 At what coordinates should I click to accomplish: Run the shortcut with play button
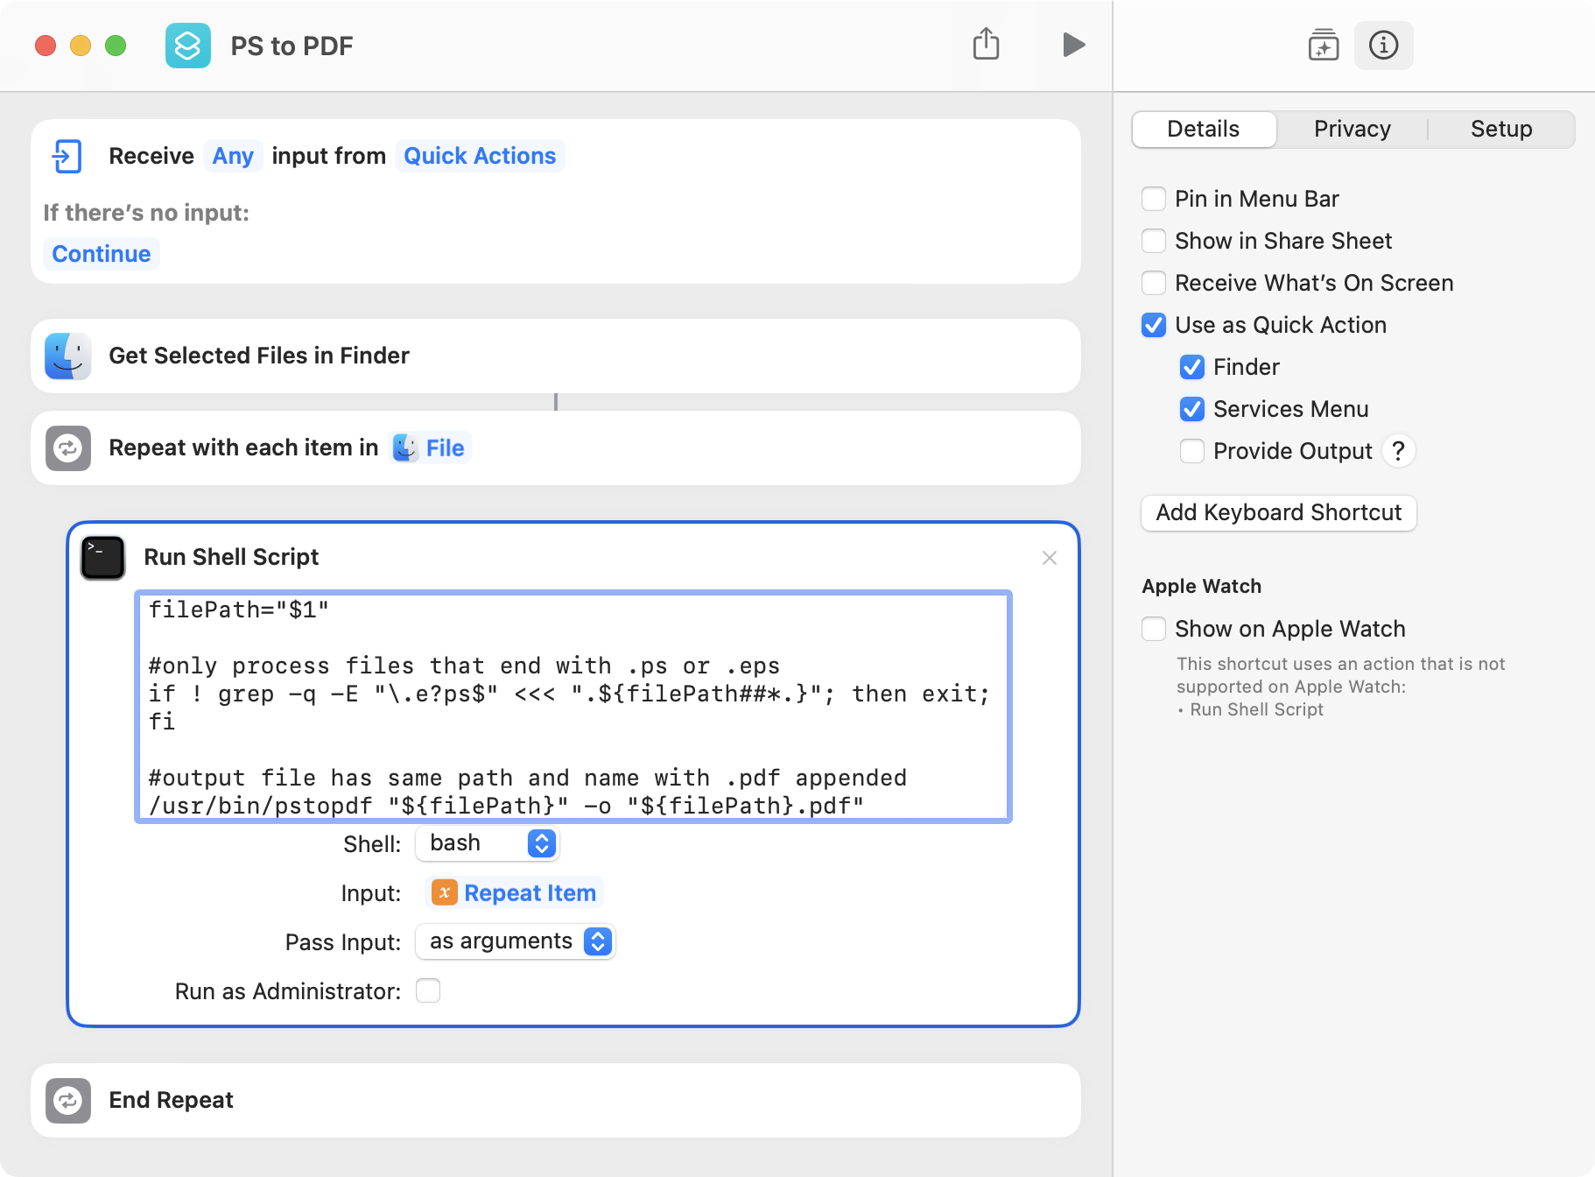tap(1073, 44)
